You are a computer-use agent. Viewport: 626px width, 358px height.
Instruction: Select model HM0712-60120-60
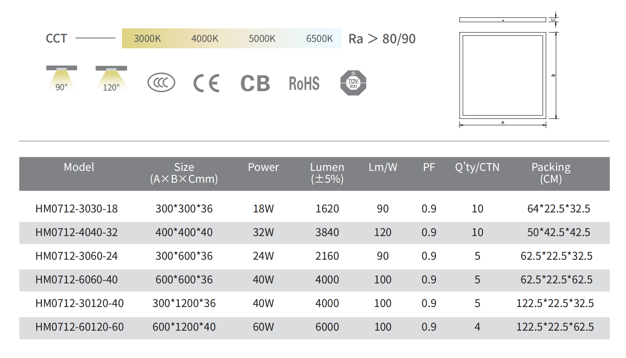(x=79, y=327)
